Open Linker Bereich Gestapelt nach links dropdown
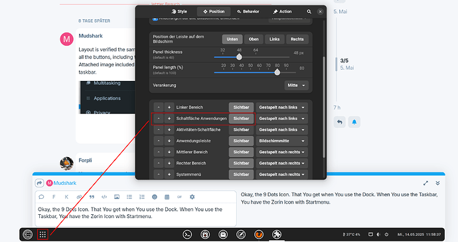458x242 pixels. (x=282, y=107)
